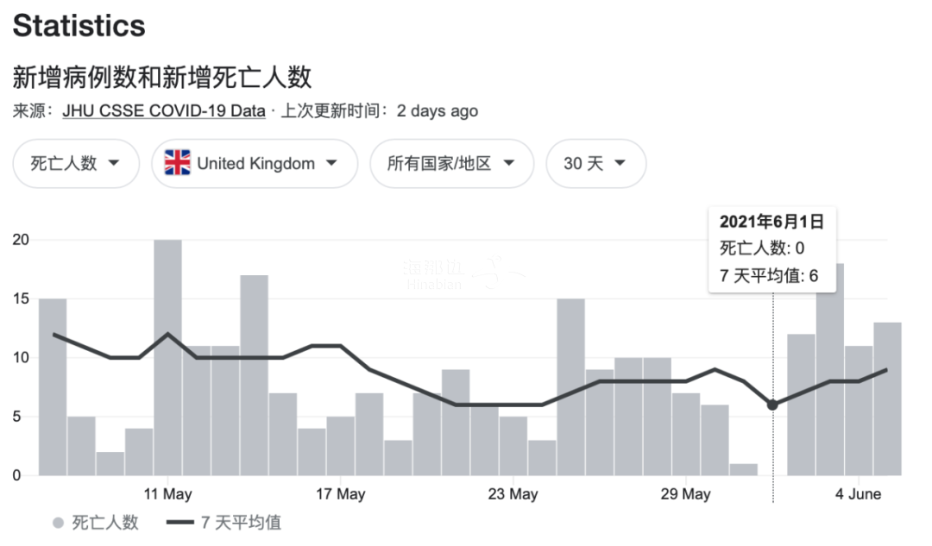Click the June 1 data point on the line

click(772, 405)
